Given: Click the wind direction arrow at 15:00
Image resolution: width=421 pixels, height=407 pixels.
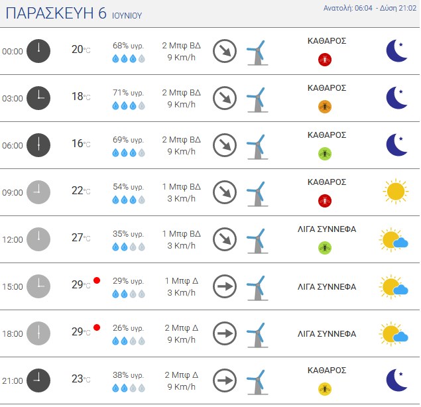Looking at the screenshot, I should point(225,286).
